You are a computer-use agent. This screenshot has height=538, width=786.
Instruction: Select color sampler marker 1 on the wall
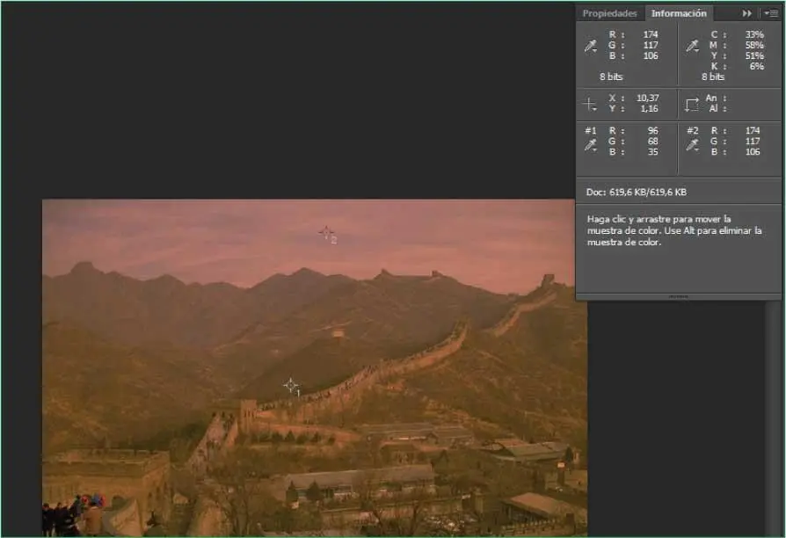tap(290, 385)
